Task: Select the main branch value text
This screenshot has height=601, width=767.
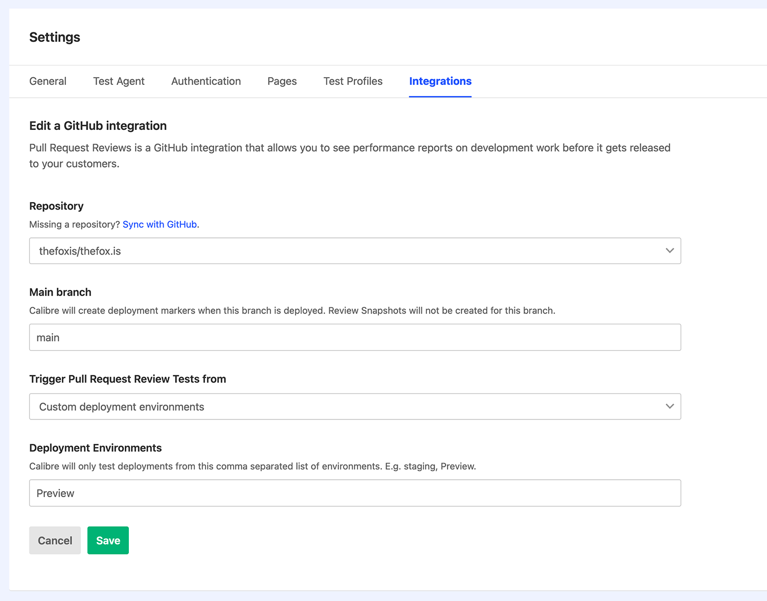Action: click(48, 337)
